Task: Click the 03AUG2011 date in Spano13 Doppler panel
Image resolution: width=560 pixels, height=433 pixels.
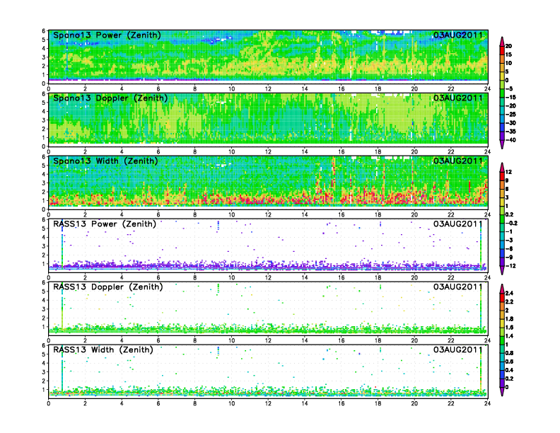Action: 458,98
